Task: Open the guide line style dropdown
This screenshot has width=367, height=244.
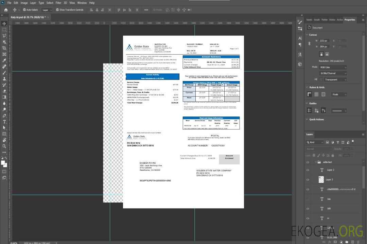Action: (x=339, y=111)
